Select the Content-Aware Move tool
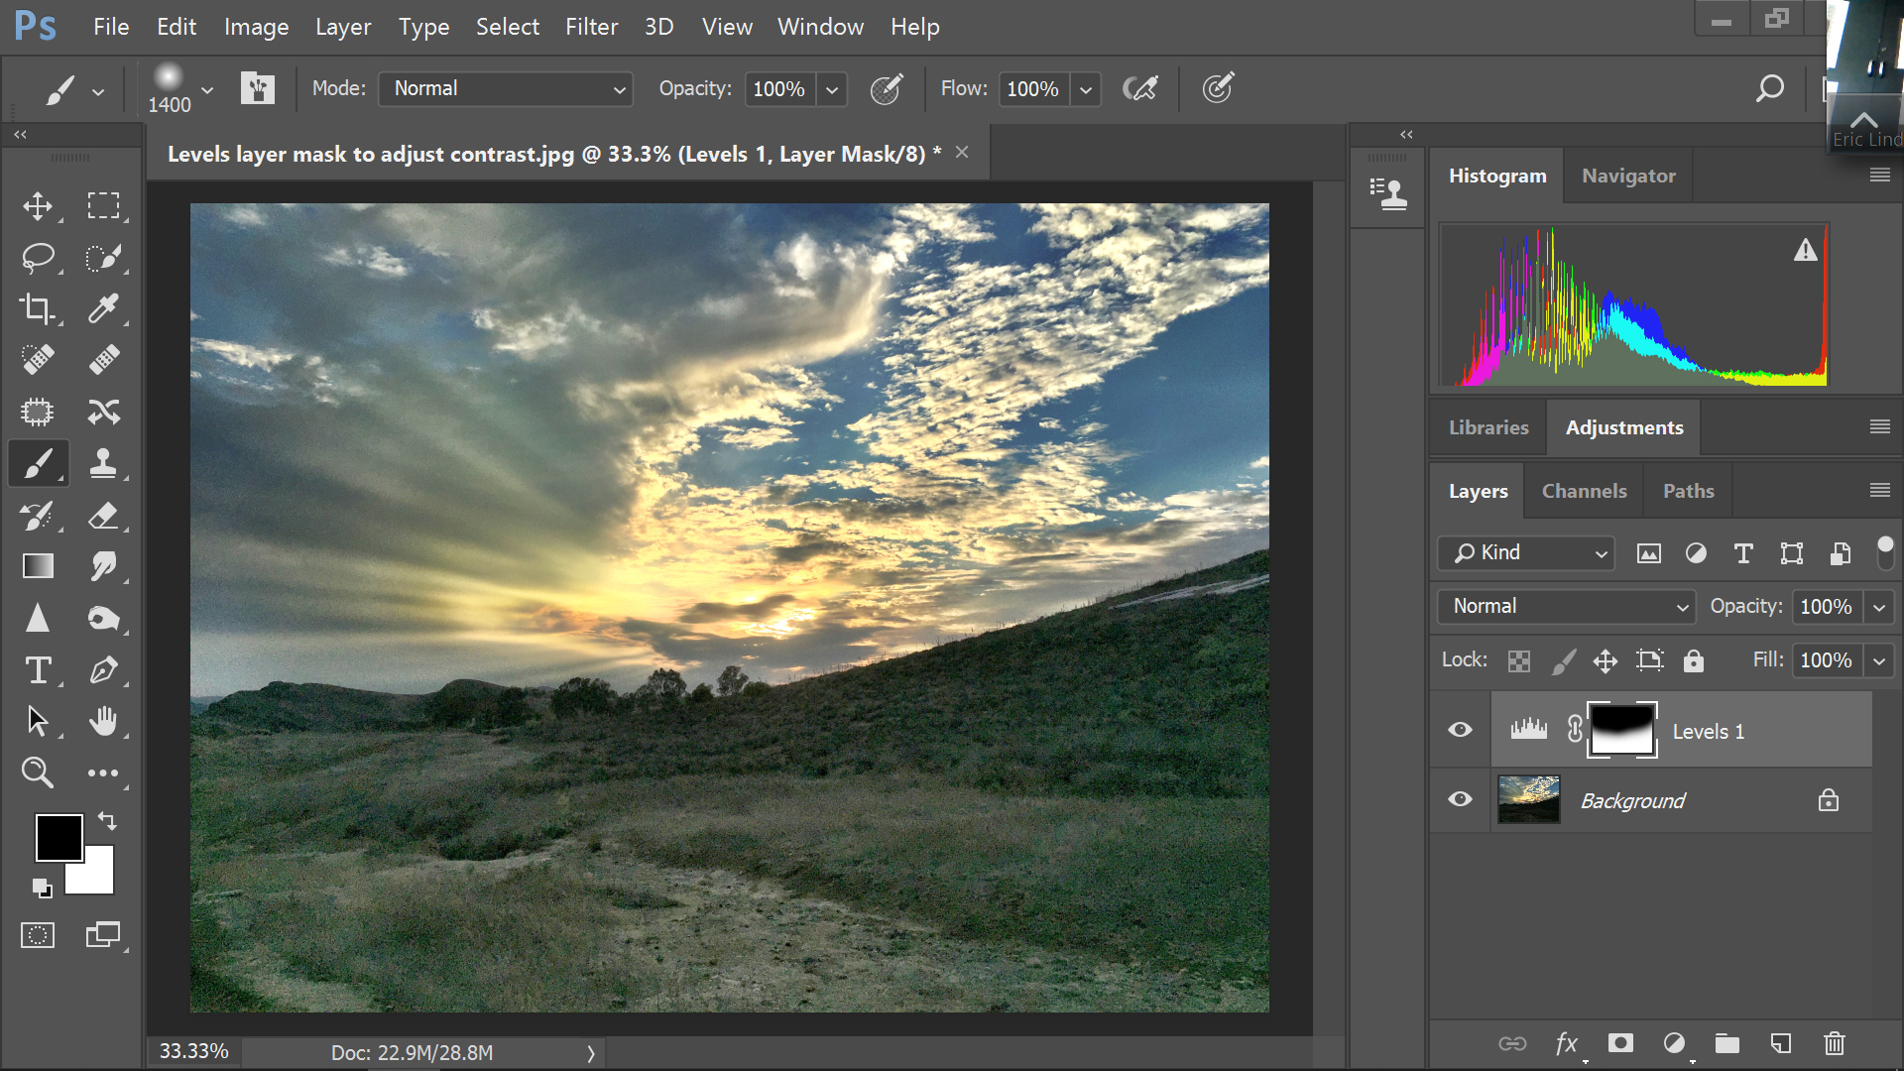 pos(103,412)
